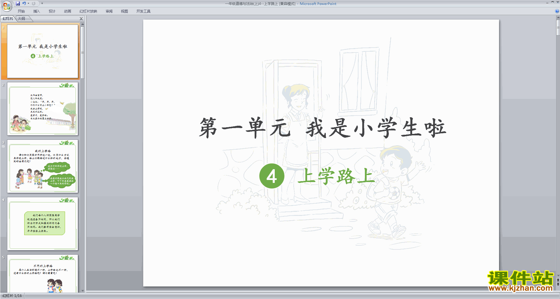Click the green subtitle 上学路上
560x299 pixels.
point(336,176)
